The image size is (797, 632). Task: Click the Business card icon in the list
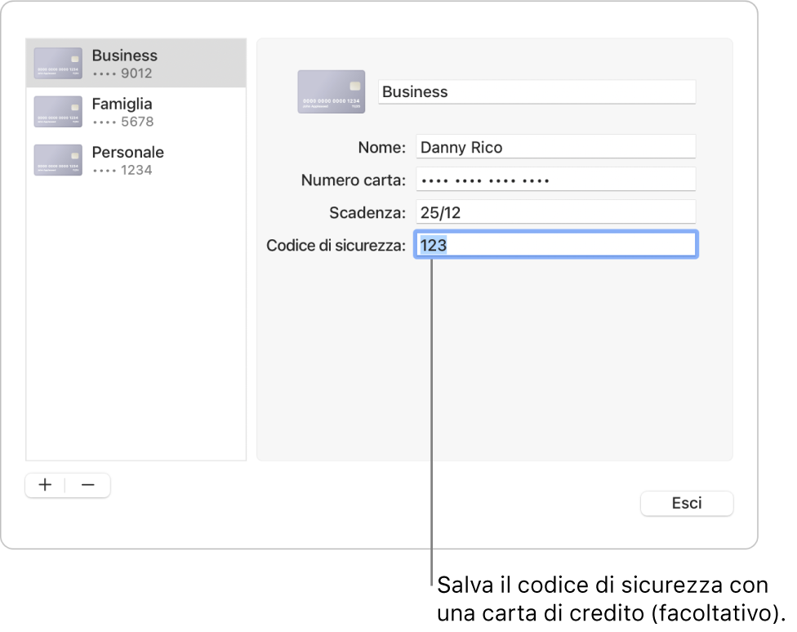tap(58, 64)
